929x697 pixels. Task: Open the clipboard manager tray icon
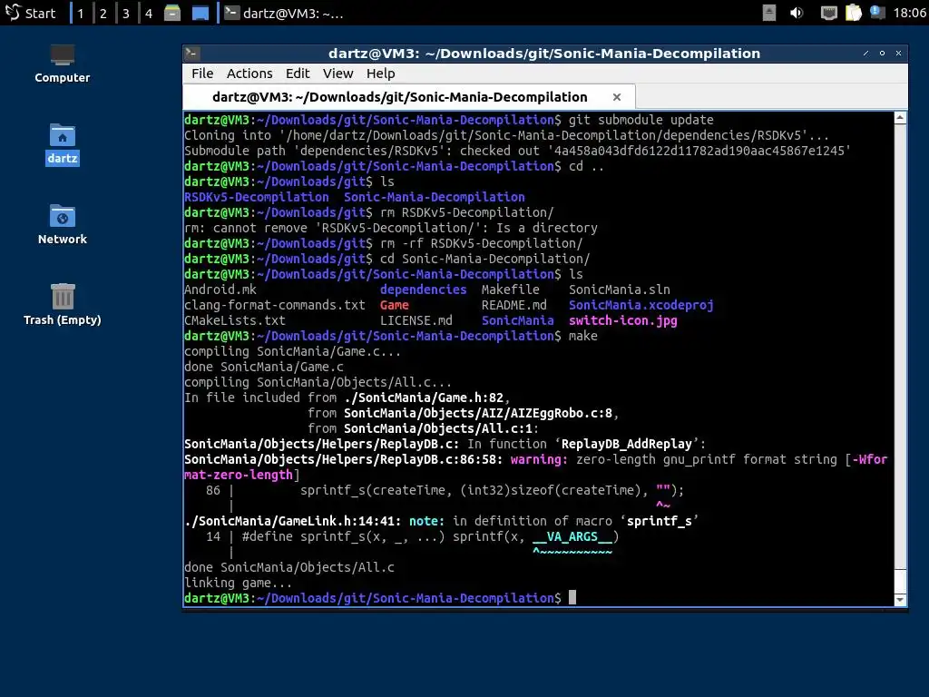tap(853, 13)
